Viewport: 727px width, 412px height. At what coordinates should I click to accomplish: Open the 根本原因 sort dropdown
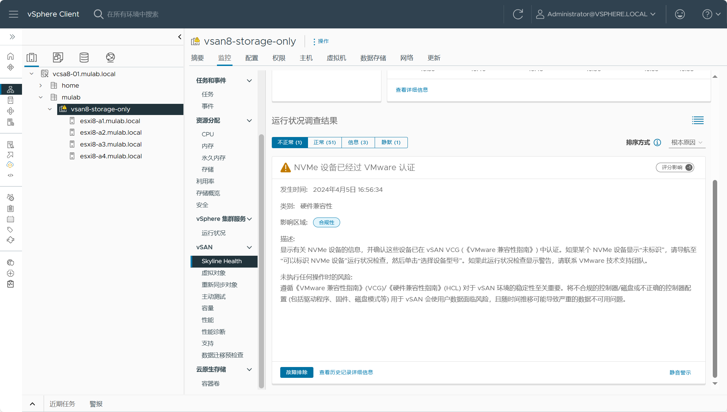click(x=687, y=142)
